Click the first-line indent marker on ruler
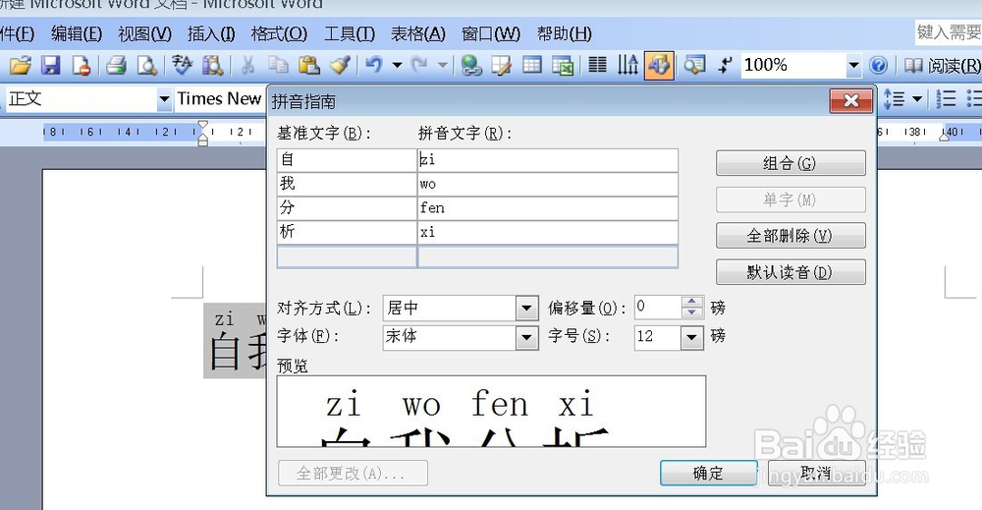Image resolution: width=982 pixels, height=510 pixels. click(x=202, y=126)
